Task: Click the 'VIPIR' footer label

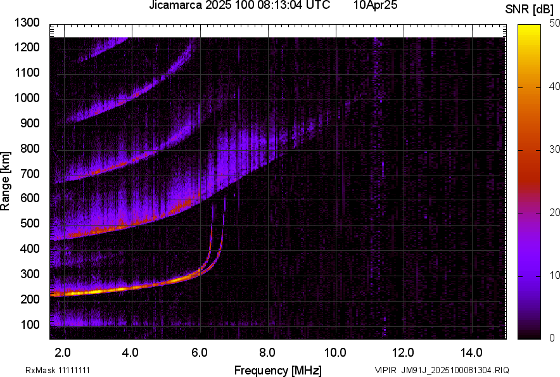Action: [385, 370]
